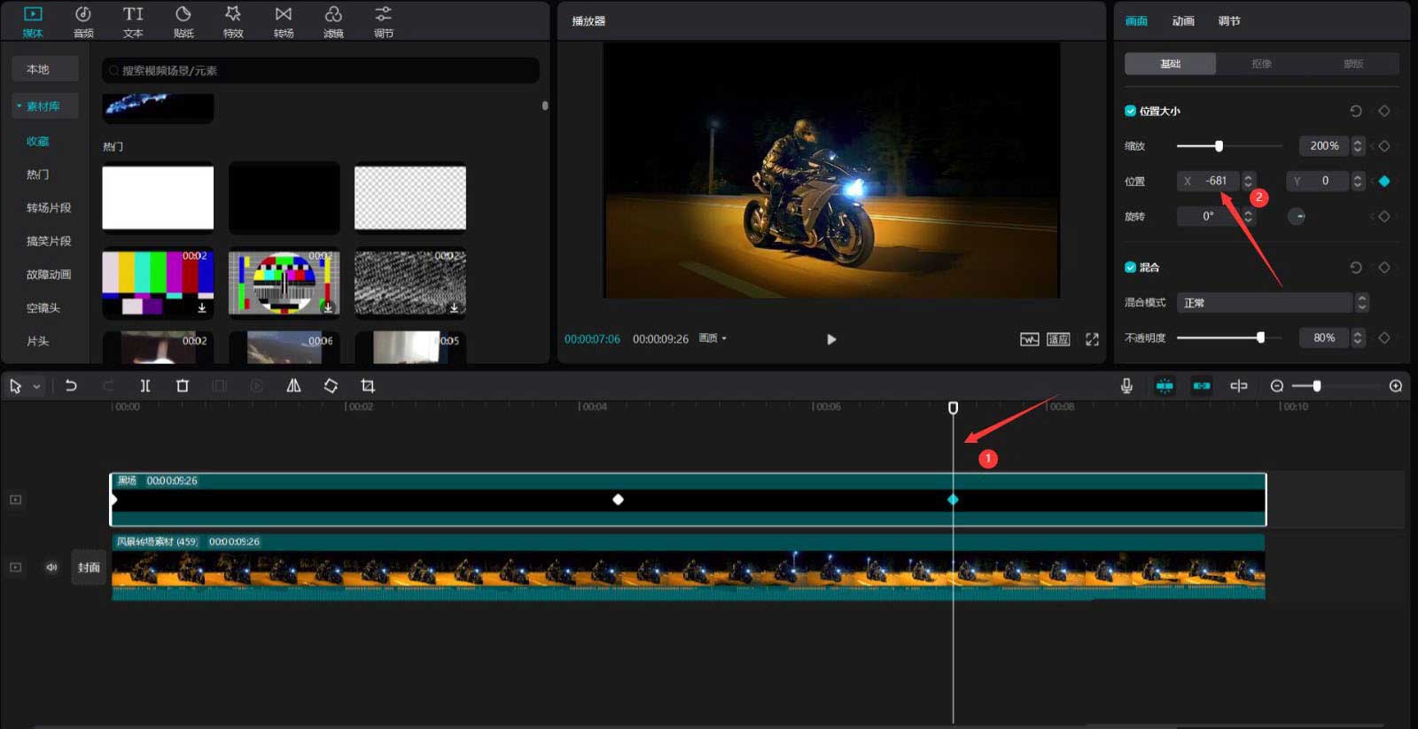Download the color bars clip

pos(202,307)
